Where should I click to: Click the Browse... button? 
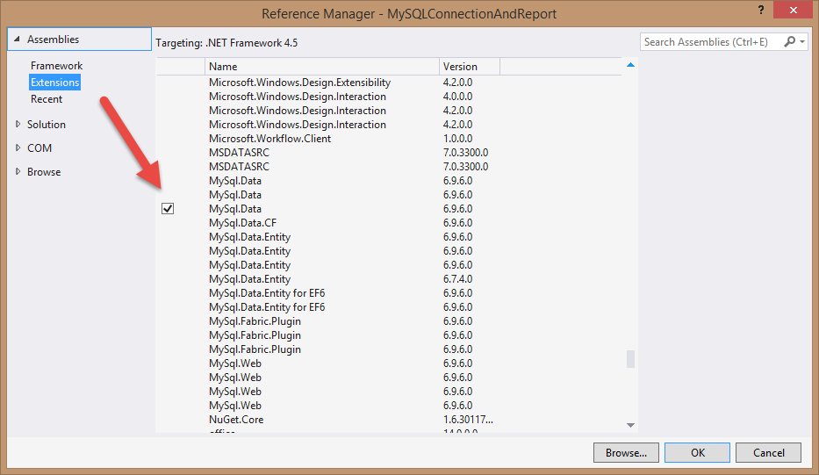626,452
